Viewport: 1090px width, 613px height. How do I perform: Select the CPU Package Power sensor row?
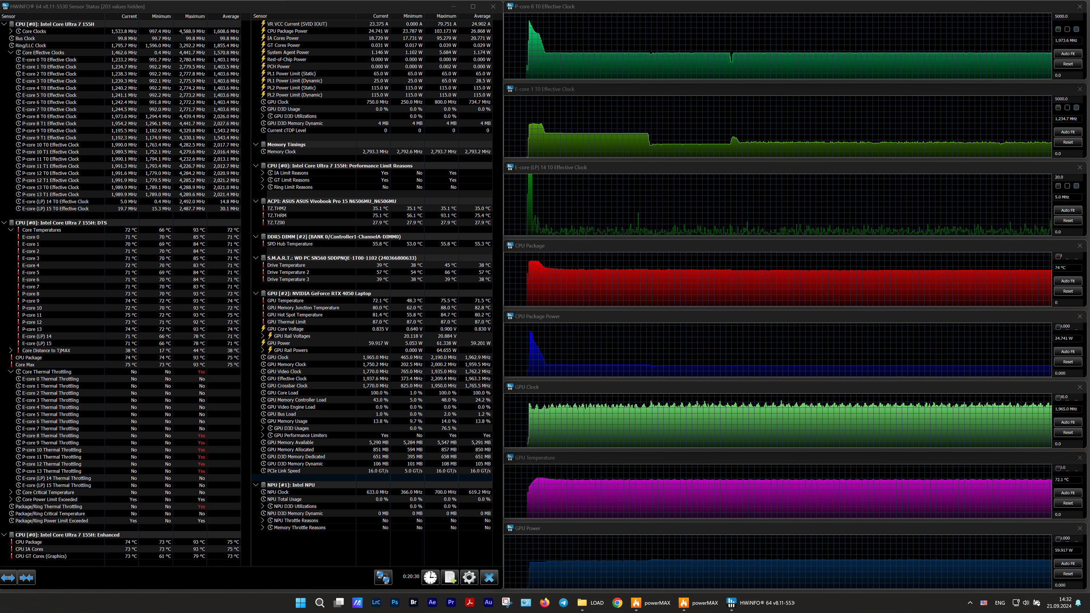pos(287,31)
